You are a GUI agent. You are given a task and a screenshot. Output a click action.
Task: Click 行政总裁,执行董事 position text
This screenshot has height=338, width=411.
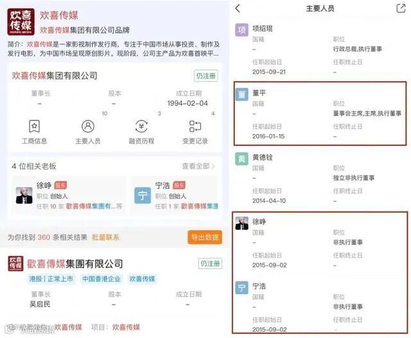point(358,49)
